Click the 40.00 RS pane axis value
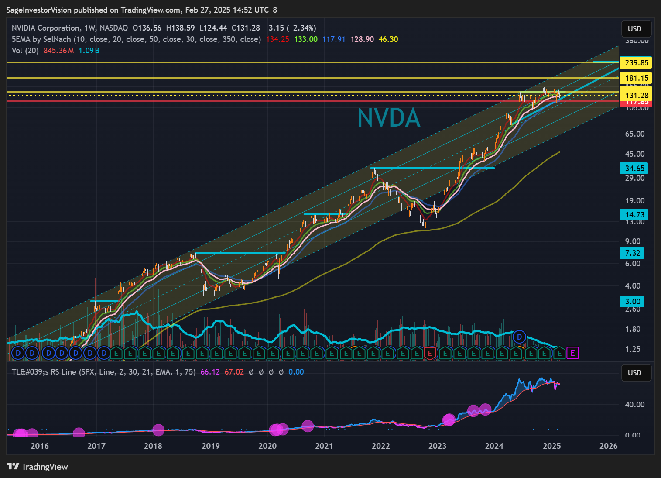Viewport: 661px width, 478px height. pyautogui.click(x=635, y=405)
